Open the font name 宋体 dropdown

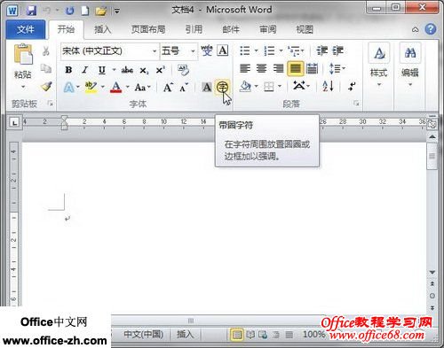tap(155, 51)
